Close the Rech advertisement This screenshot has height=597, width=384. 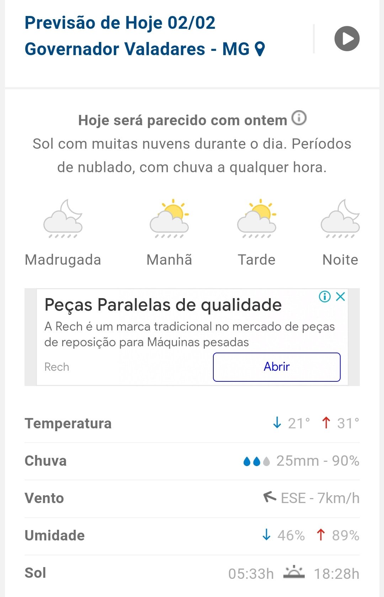[x=341, y=296]
